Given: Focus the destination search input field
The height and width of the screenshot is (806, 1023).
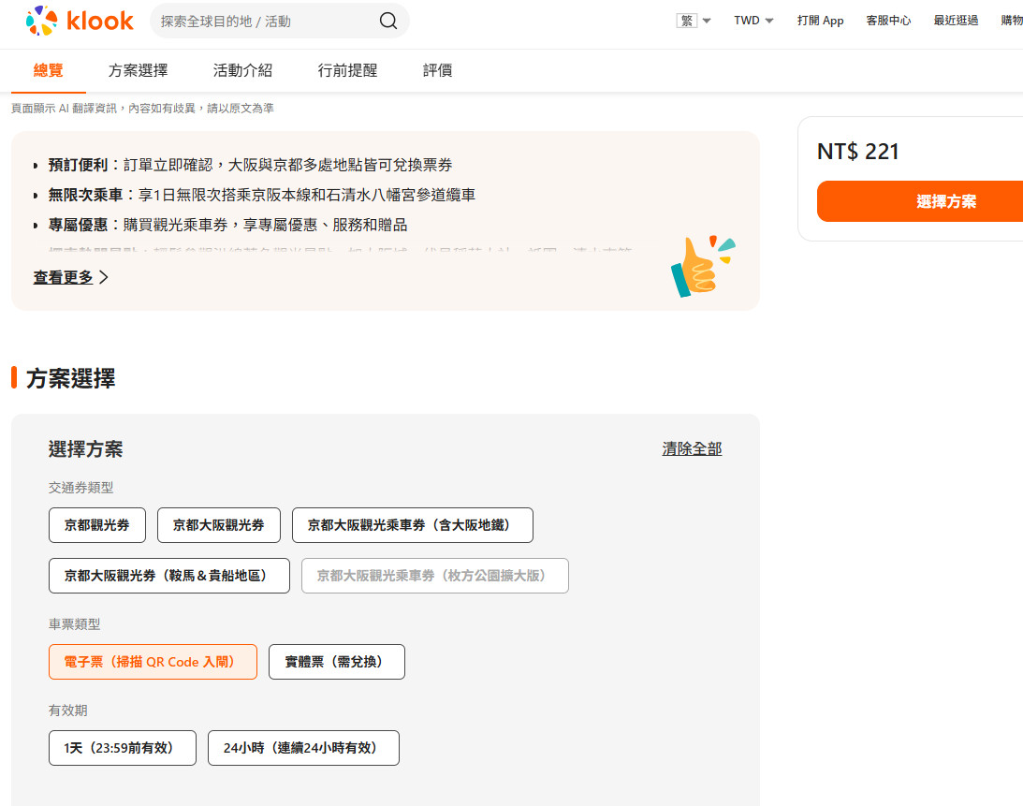Looking at the screenshot, I should [262, 21].
